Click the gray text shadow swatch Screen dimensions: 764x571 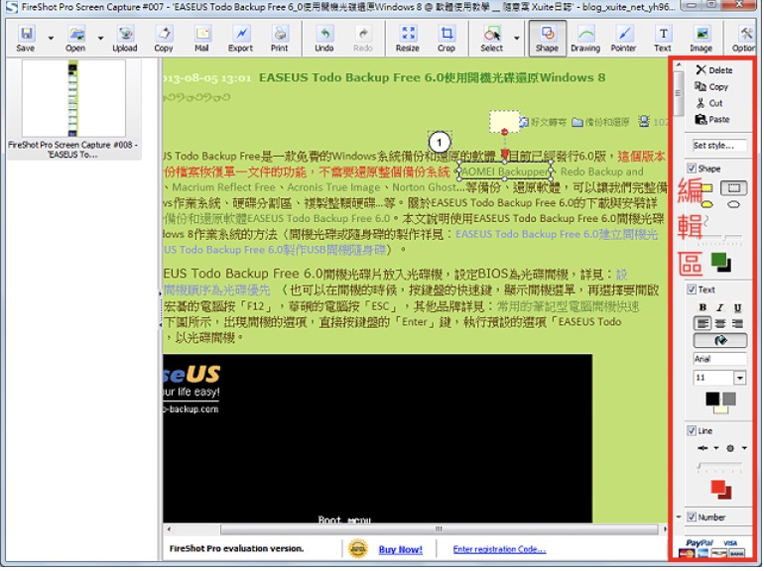[729, 400]
